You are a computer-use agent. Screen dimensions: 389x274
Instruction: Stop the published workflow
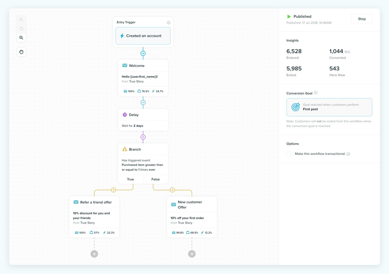tap(362, 19)
